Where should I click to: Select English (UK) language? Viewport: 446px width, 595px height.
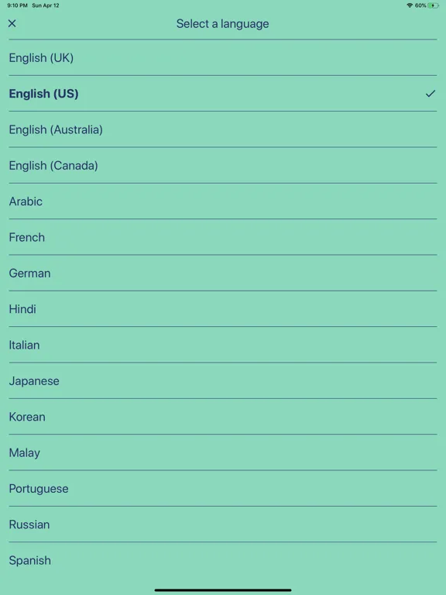tap(223, 57)
